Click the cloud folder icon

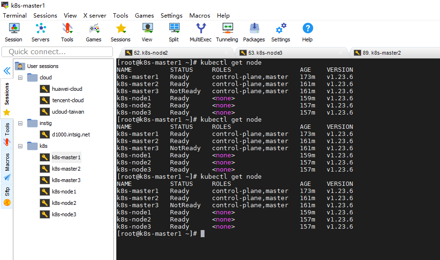[32, 77]
